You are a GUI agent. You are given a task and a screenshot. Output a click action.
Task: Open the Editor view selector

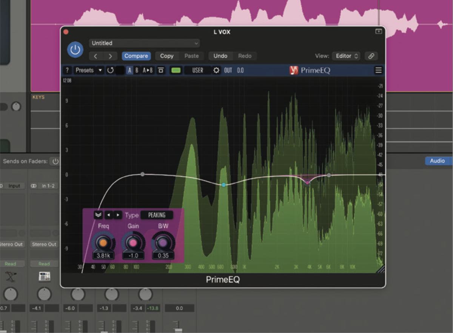[x=346, y=56]
